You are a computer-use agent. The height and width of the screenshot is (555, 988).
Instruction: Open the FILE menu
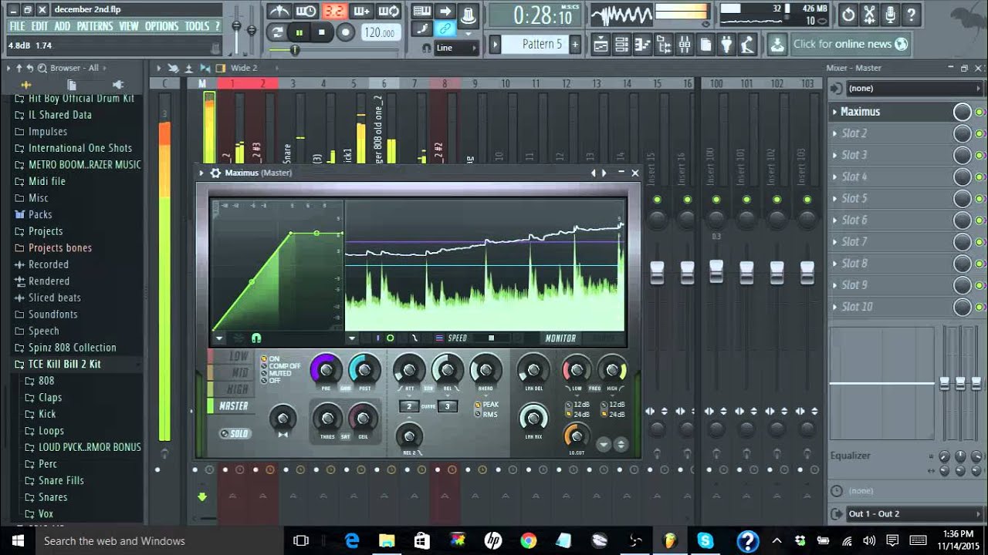pos(17,26)
